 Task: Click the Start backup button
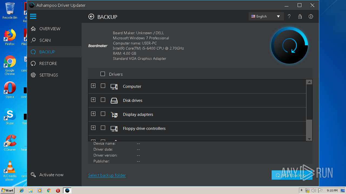(292, 175)
